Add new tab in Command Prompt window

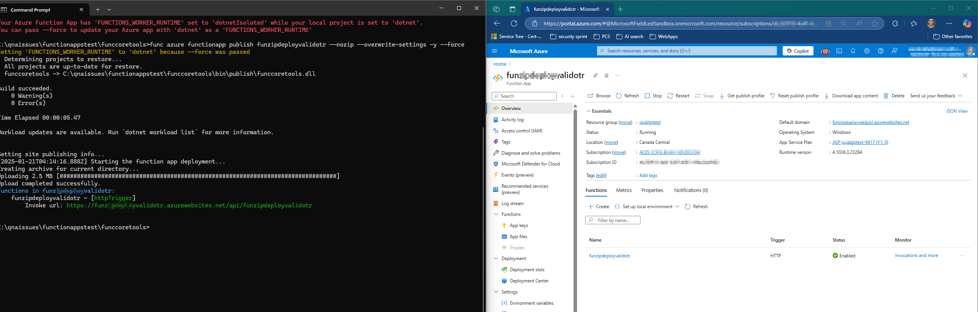[98, 10]
